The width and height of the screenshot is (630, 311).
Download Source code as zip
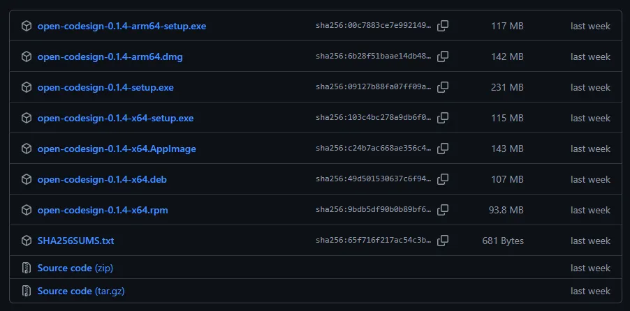(75, 268)
